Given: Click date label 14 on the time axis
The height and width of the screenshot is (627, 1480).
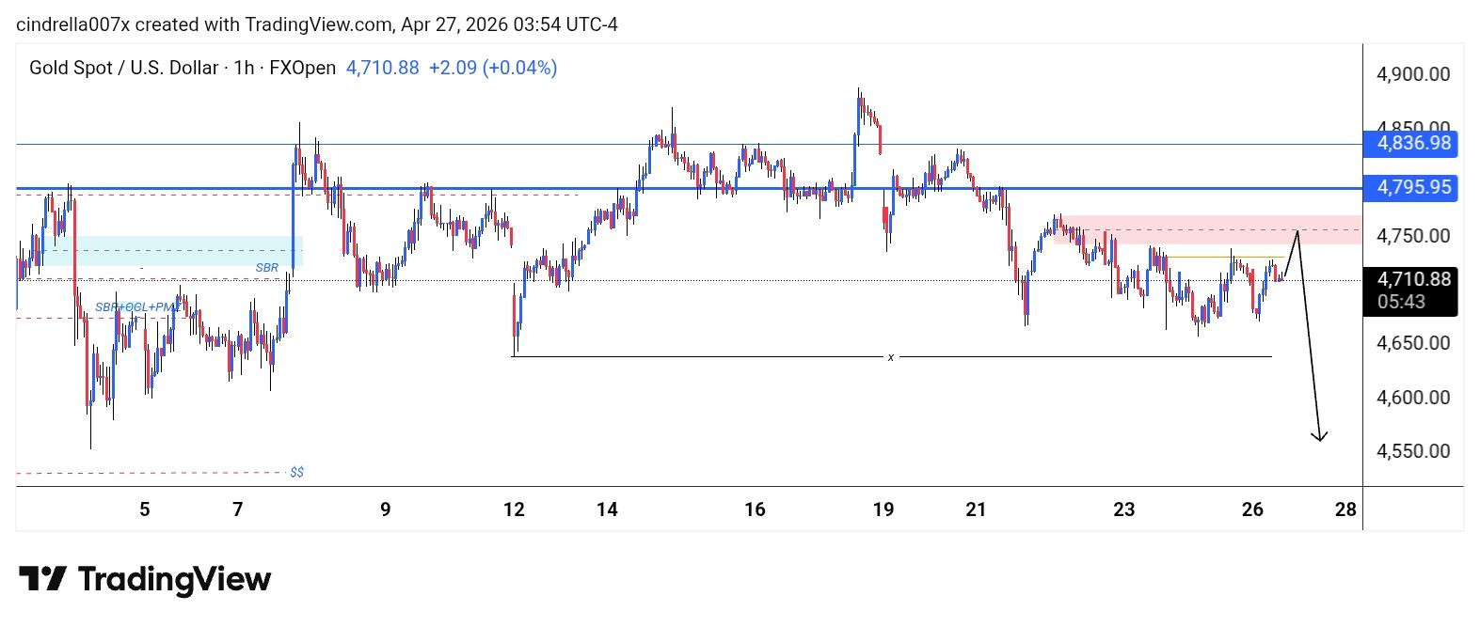Looking at the screenshot, I should (607, 509).
